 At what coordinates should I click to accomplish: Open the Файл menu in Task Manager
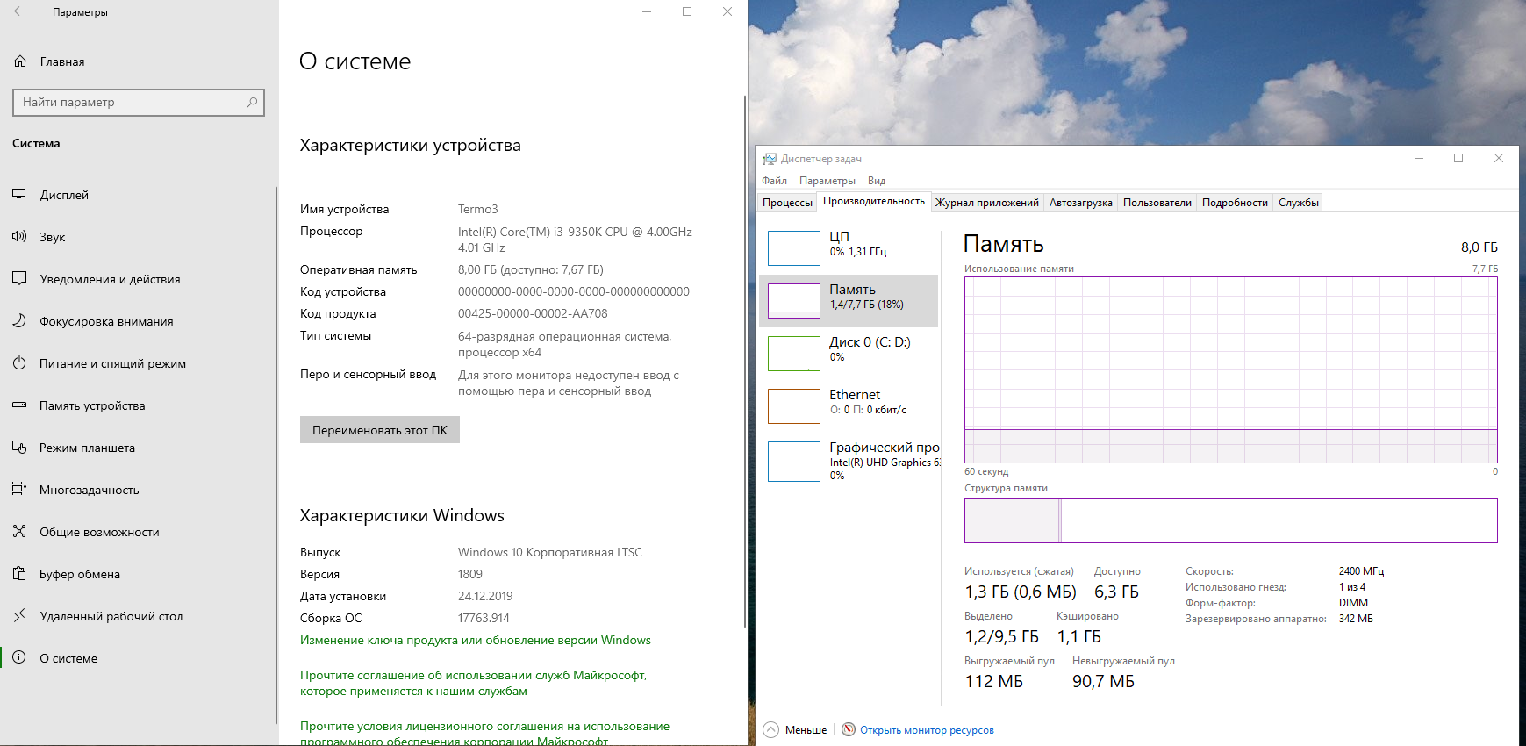pos(774,181)
